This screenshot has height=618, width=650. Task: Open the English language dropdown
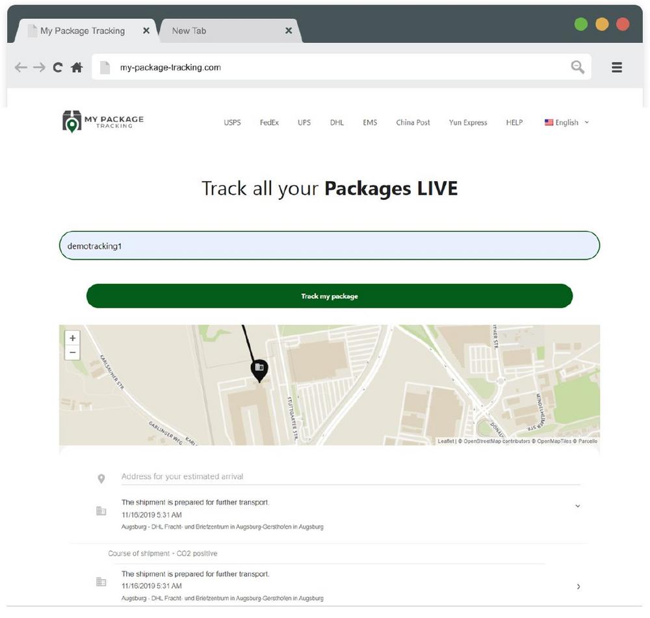566,123
